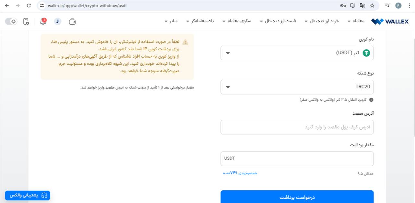Click آدرس مقصد label

pyautogui.click(x=363, y=113)
